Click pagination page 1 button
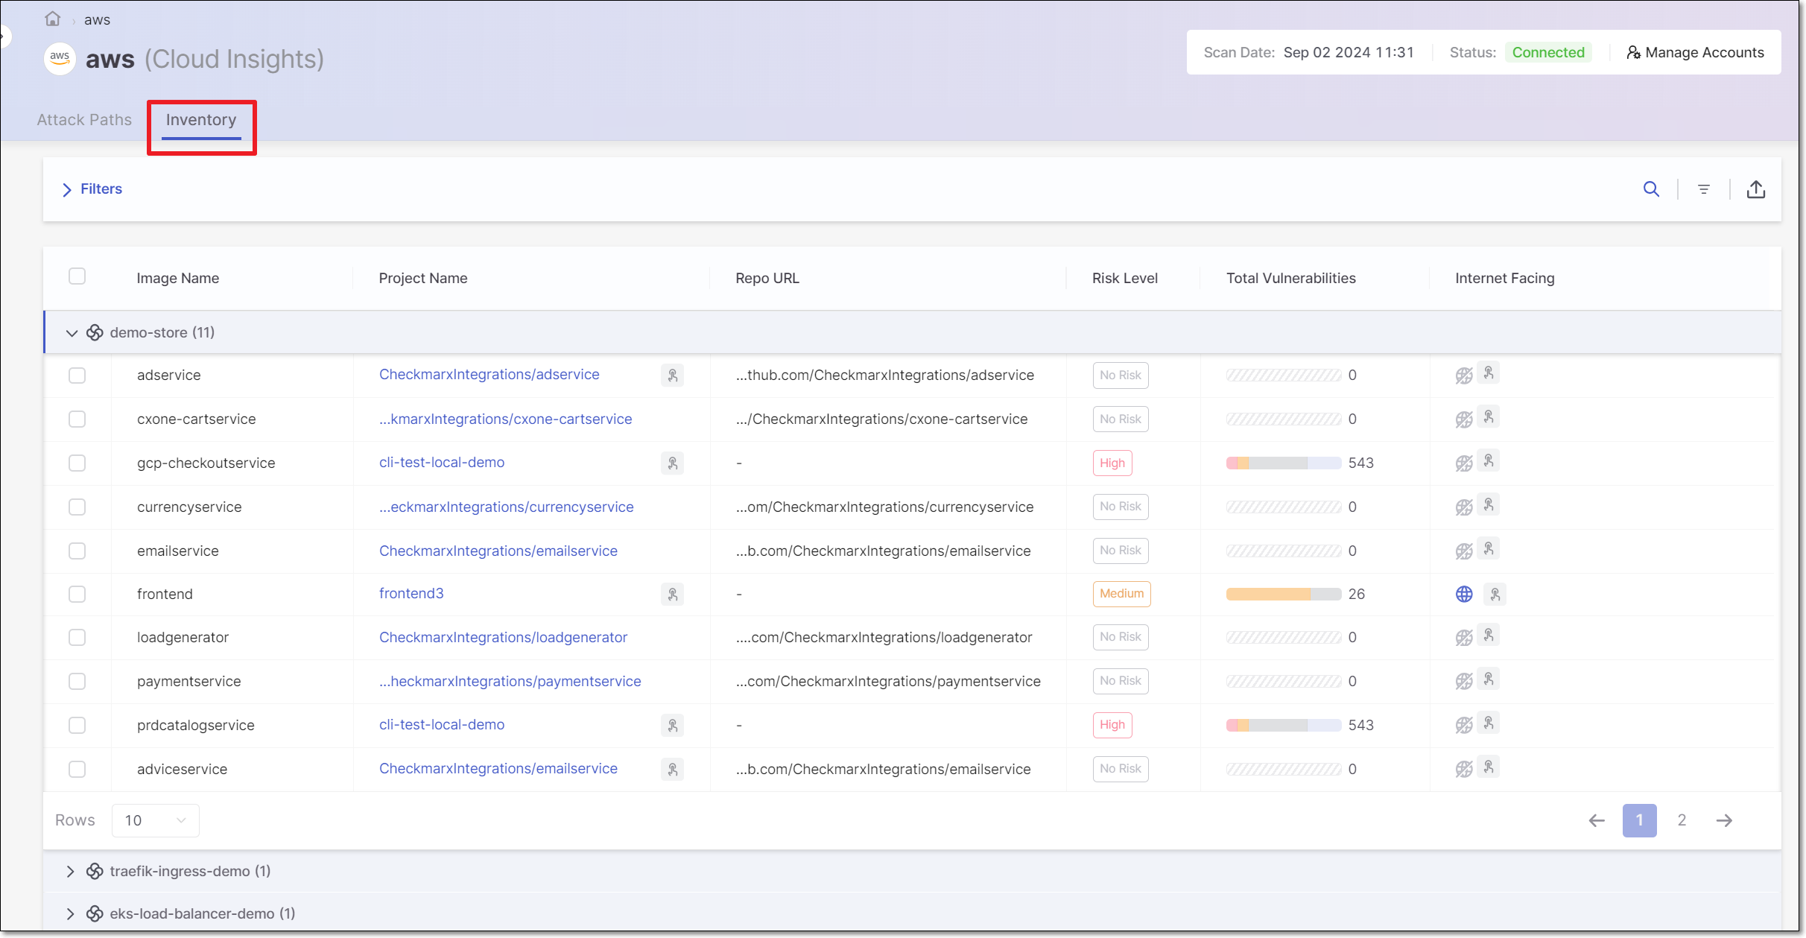This screenshot has height=938, width=1806. coord(1639,820)
